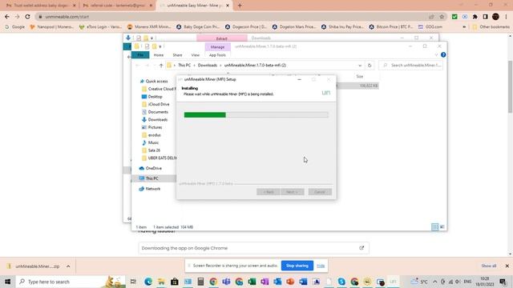
Task: Open Explorer help question mark icon
Action: pos(443,55)
